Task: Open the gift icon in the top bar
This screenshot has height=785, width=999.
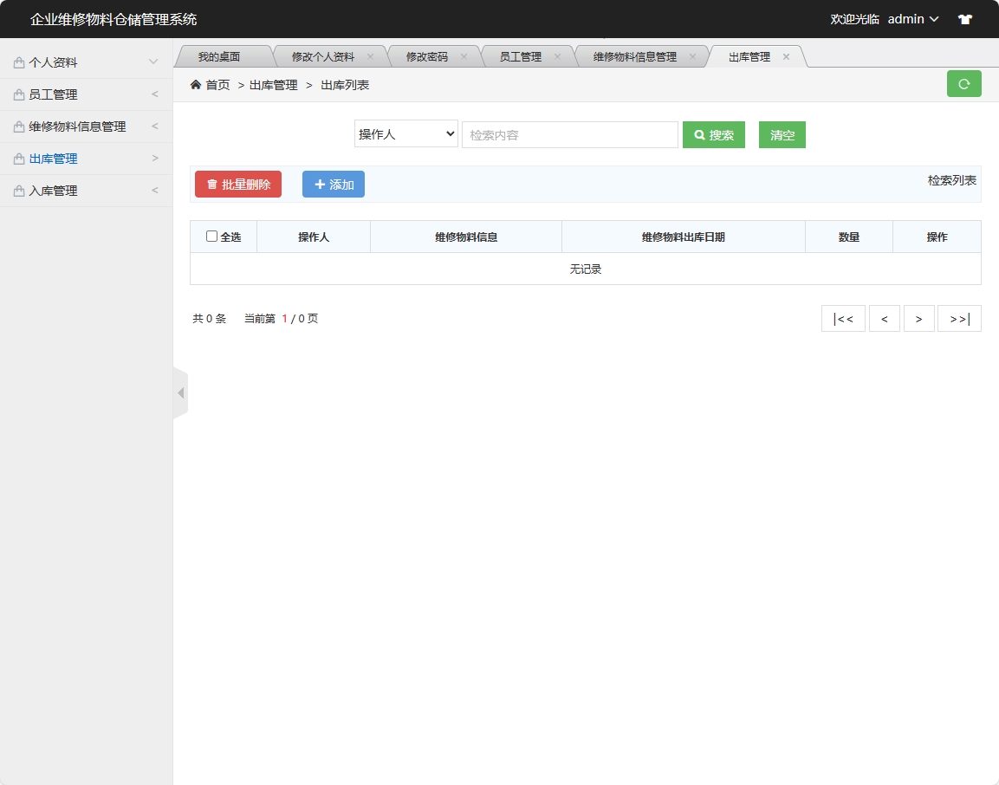Action: click(x=964, y=18)
